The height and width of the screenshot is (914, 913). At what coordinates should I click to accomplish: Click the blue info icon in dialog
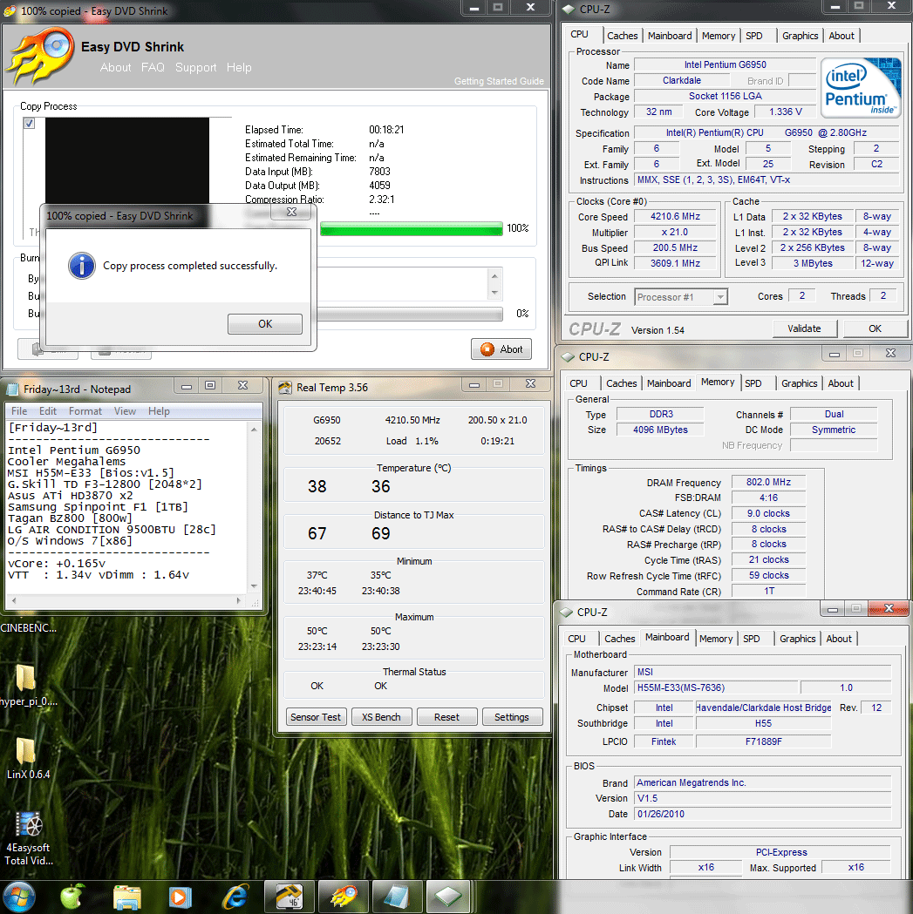click(x=82, y=266)
